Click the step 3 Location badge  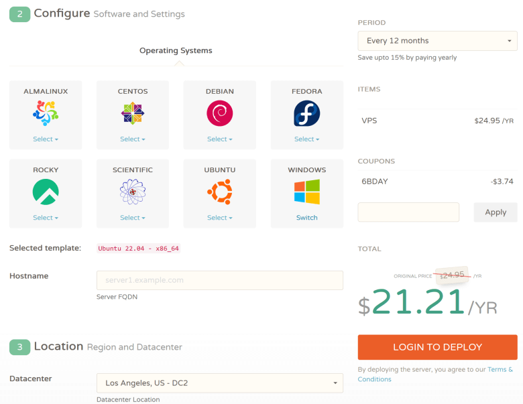click(19, 347)
